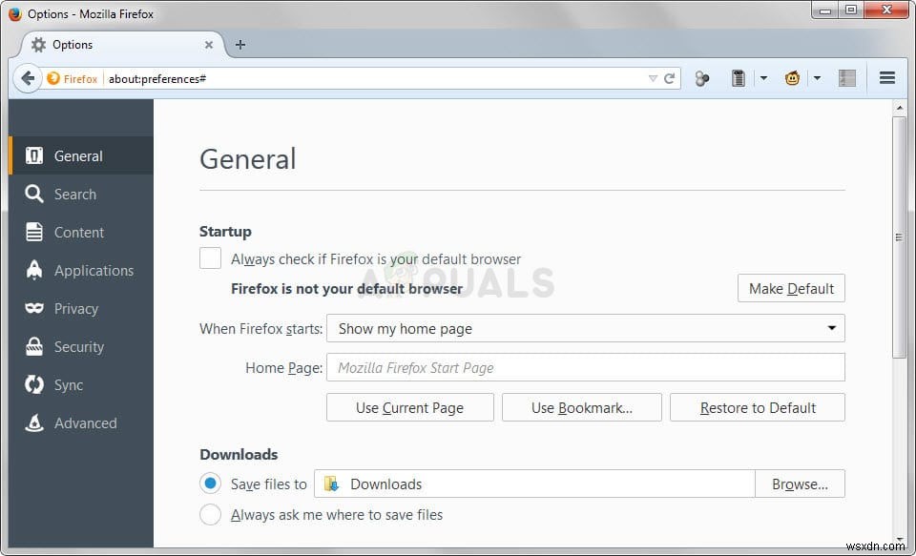916x556 pixels.
Task: Open the Sync preferences section
Action: click(x=68, y=384)
